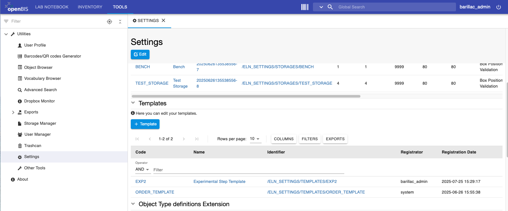
Task: Click the Dropbox Monitor info icon
Action: point(20,101)
